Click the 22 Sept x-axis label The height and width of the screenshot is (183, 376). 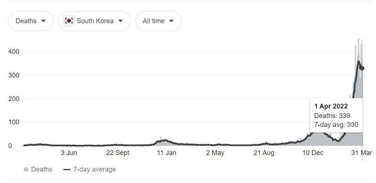(118, 153)
